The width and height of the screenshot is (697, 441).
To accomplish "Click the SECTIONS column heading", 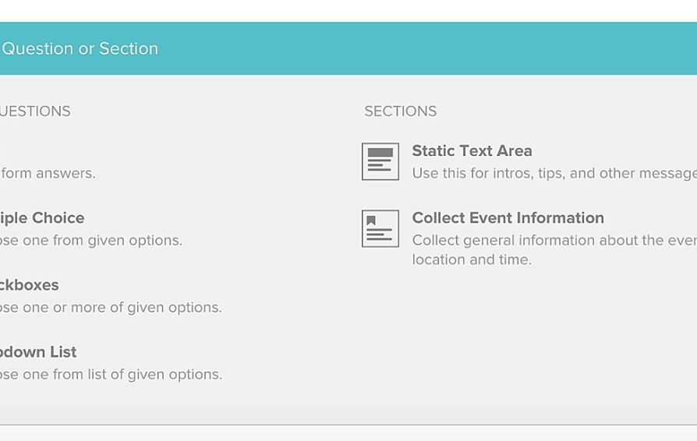I will coord(400,111).
